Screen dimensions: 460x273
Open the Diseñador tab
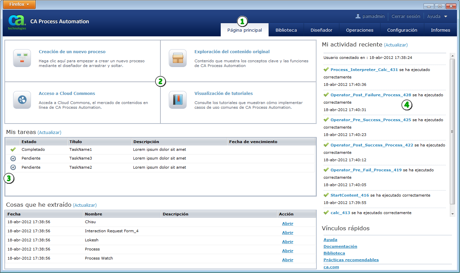pyautogui.click(x=321, y=30)
